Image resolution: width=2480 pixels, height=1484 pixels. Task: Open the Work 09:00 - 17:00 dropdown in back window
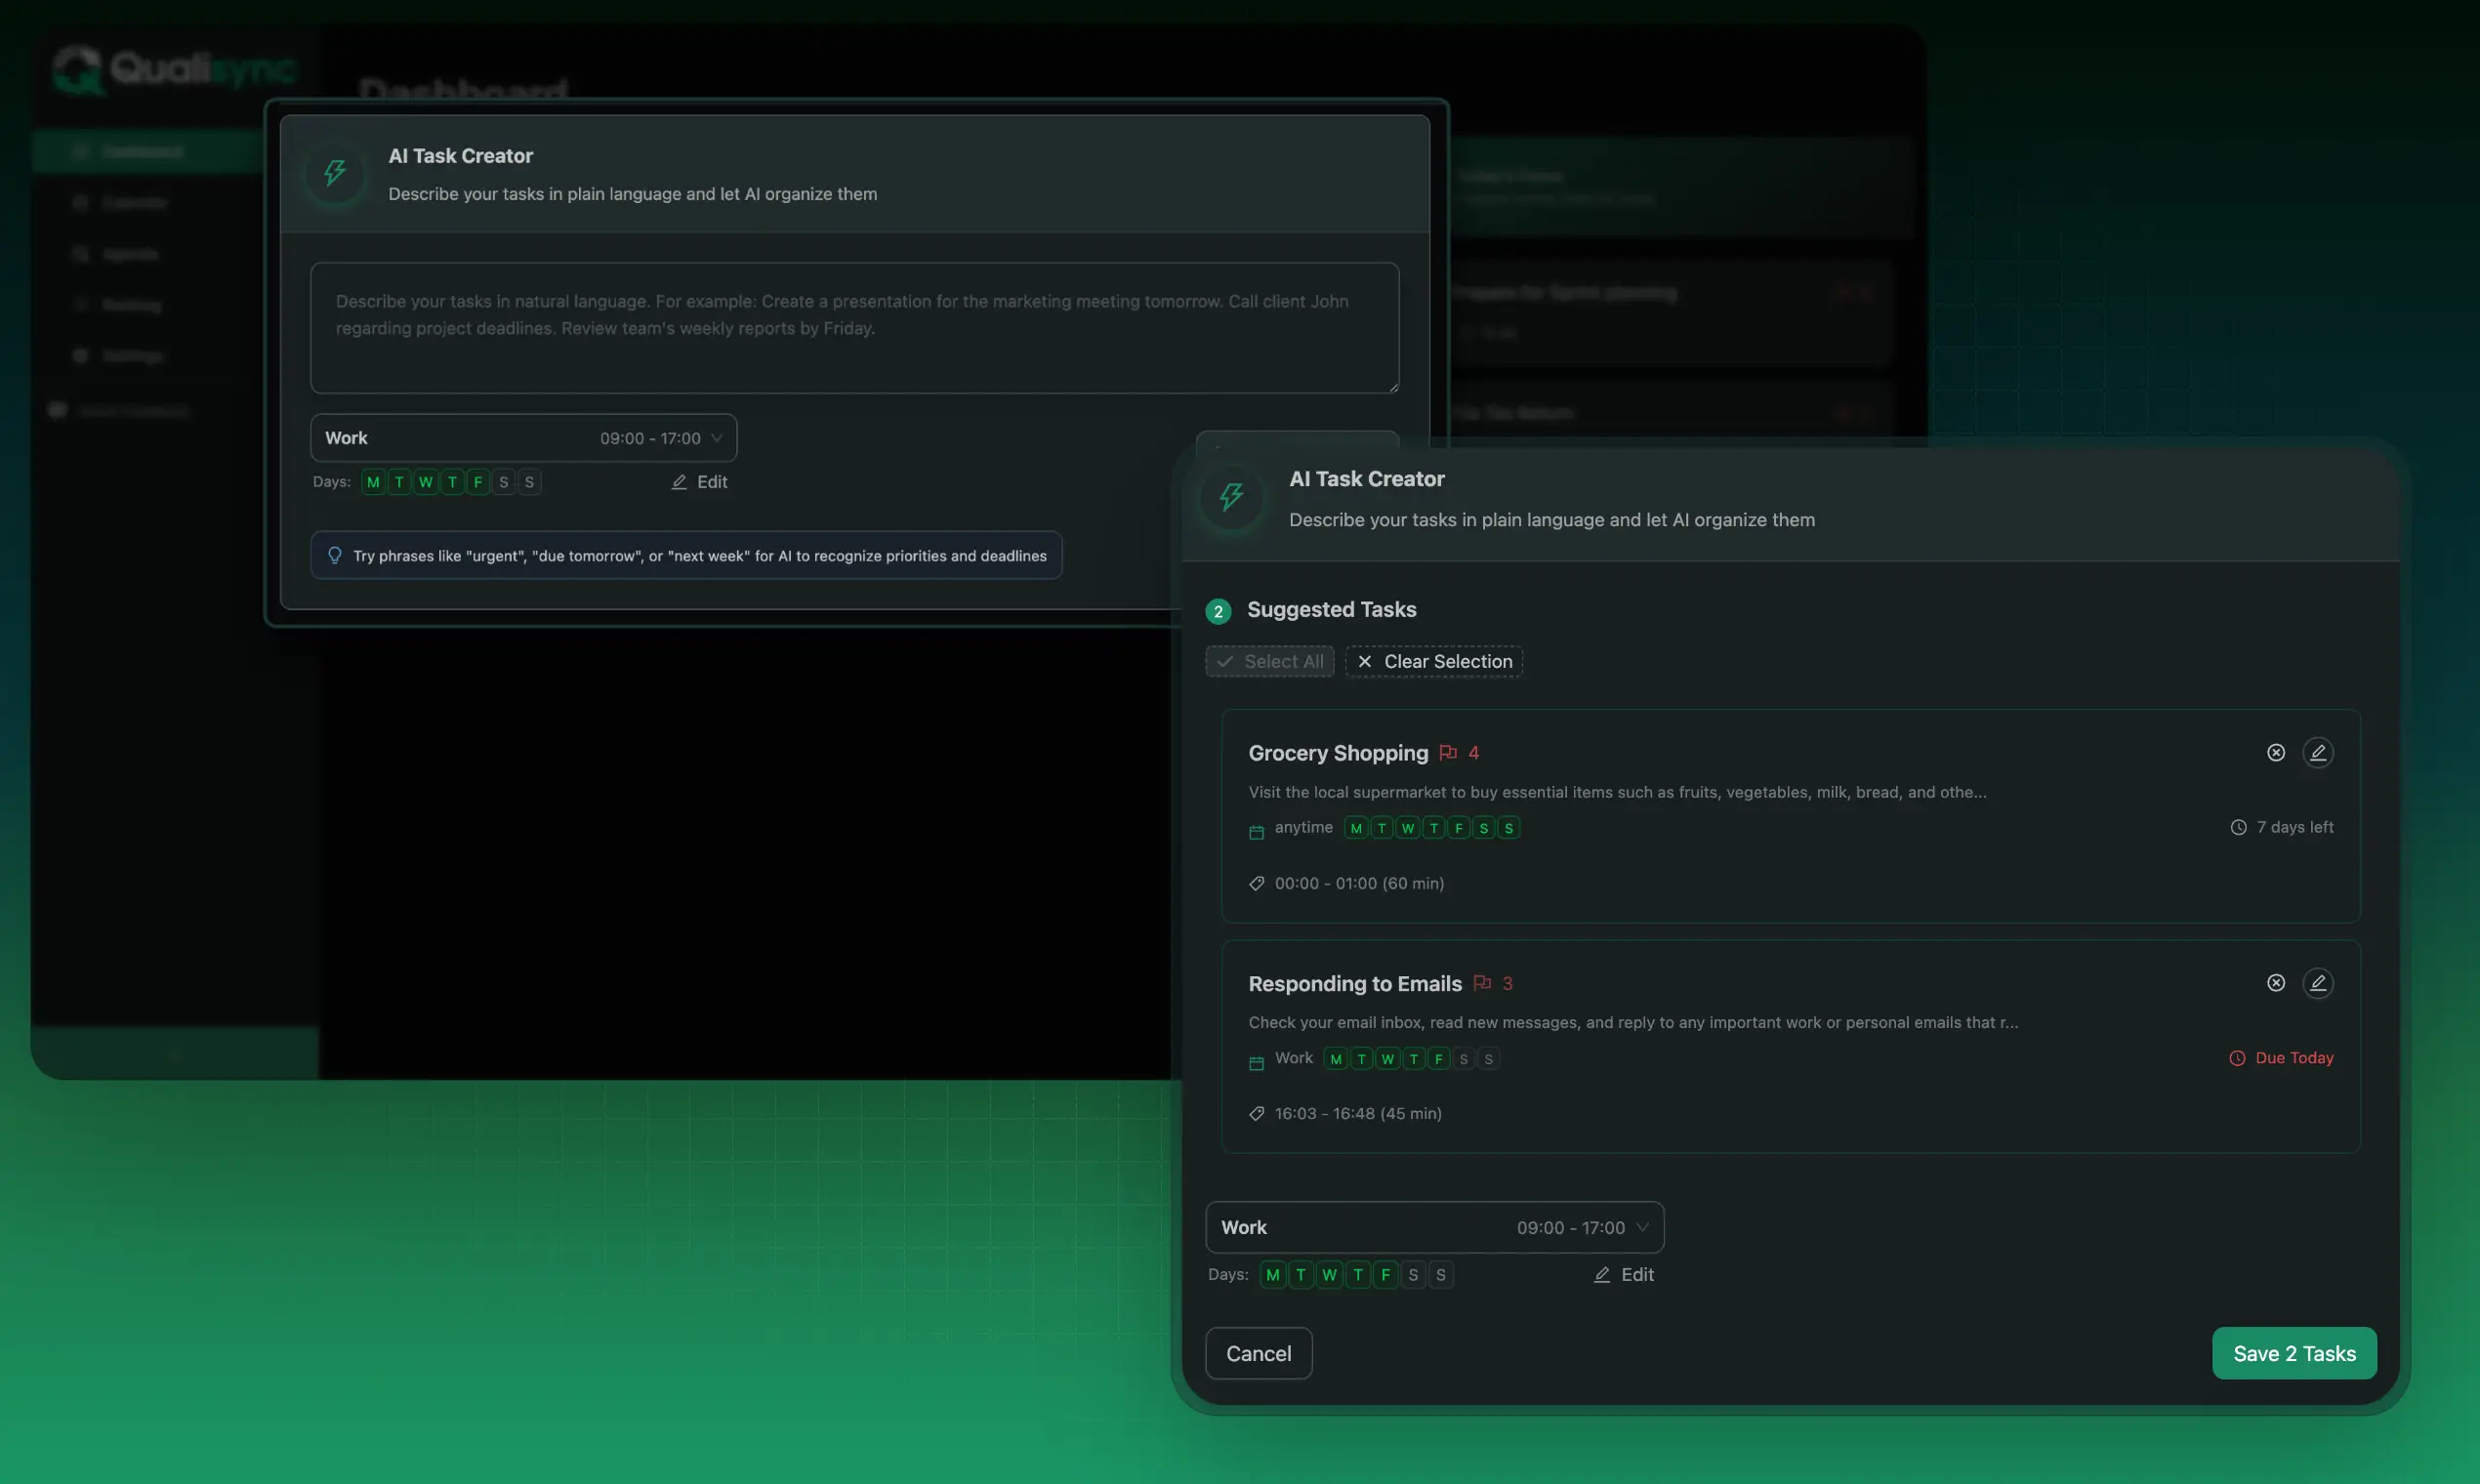point(523,438)
